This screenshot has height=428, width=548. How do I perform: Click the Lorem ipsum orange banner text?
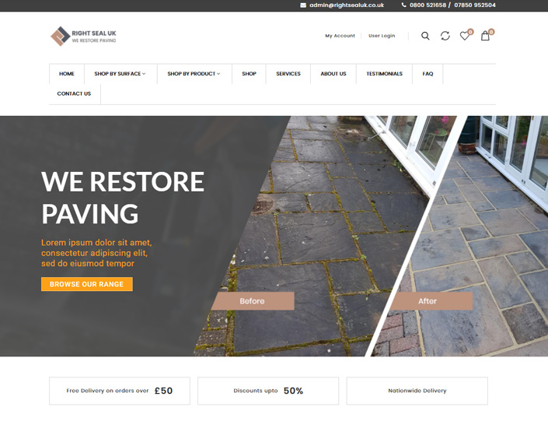[x=96, y=253]
